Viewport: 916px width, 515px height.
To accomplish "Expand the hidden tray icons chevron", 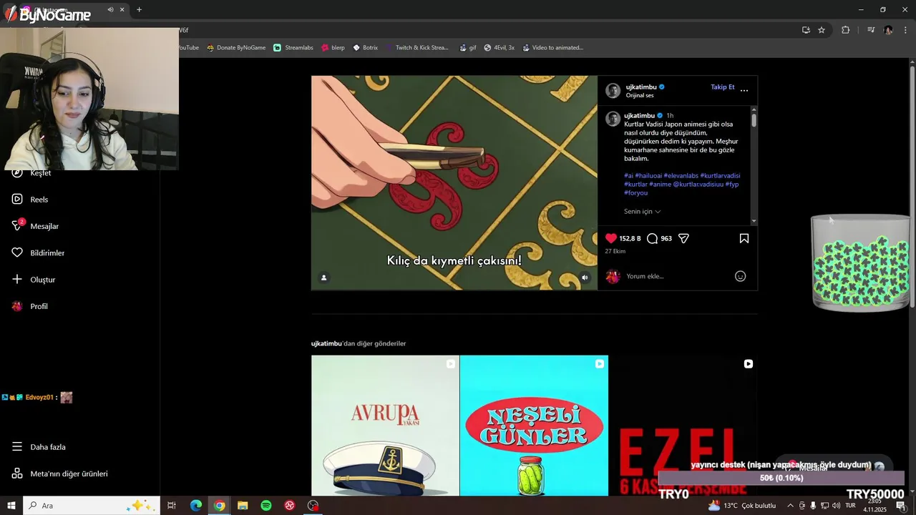I will tap(791, 506).
